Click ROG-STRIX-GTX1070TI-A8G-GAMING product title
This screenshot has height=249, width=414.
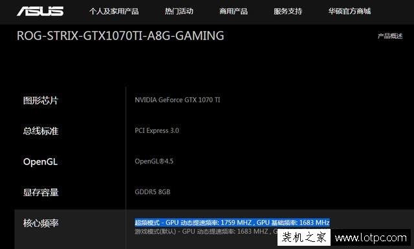(120, 35)
